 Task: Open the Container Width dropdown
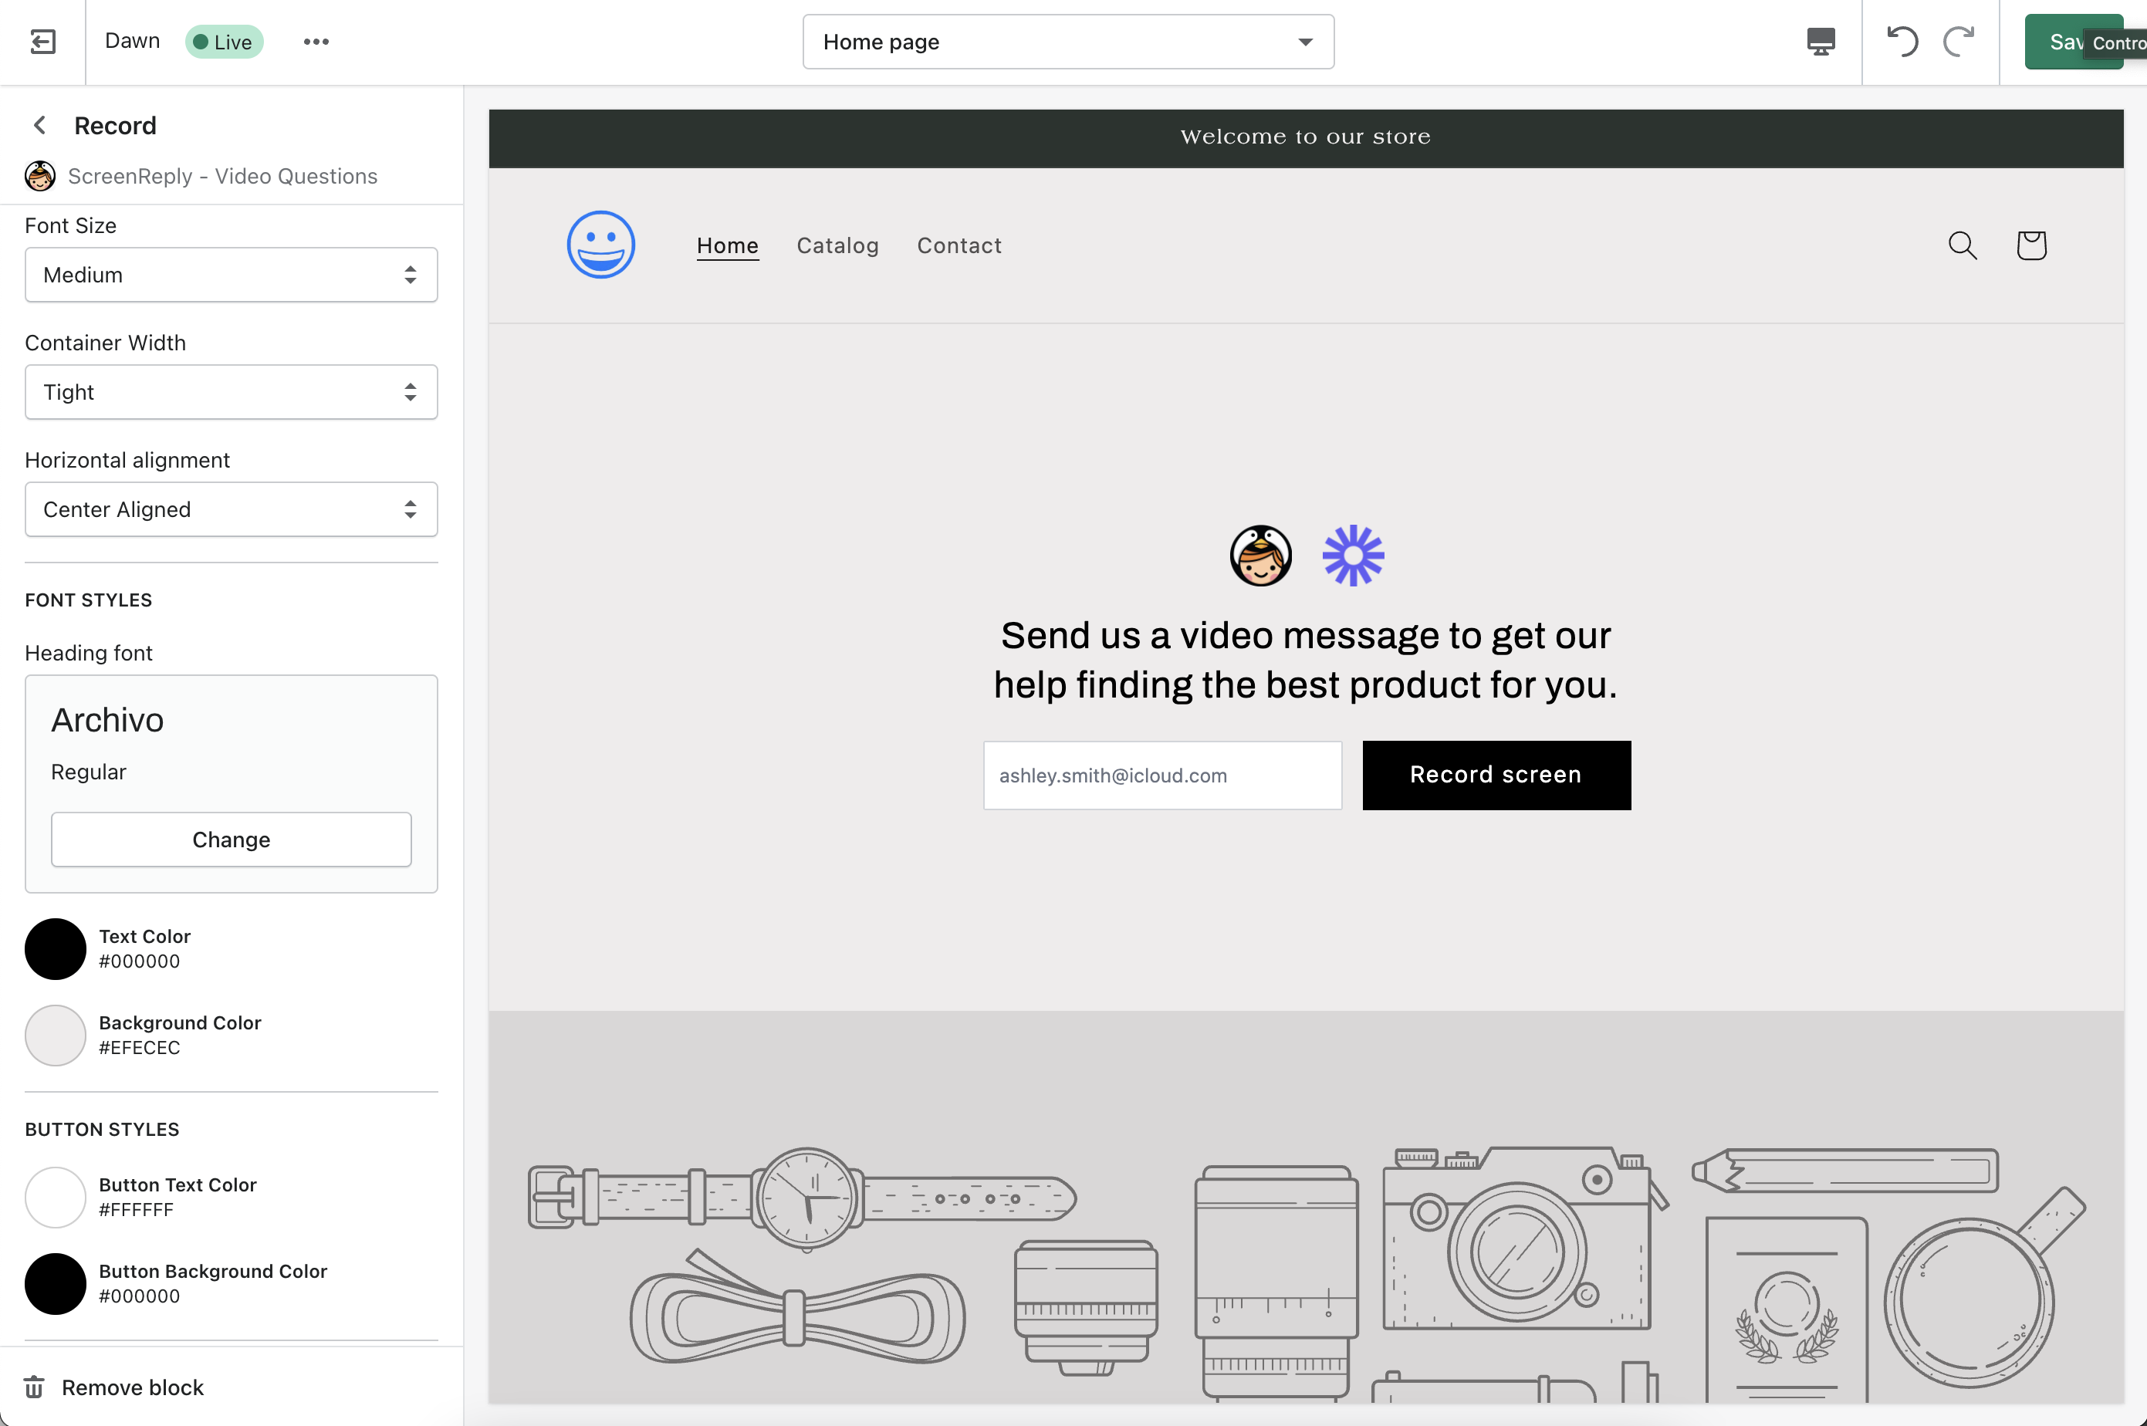[x=231, y=392]
